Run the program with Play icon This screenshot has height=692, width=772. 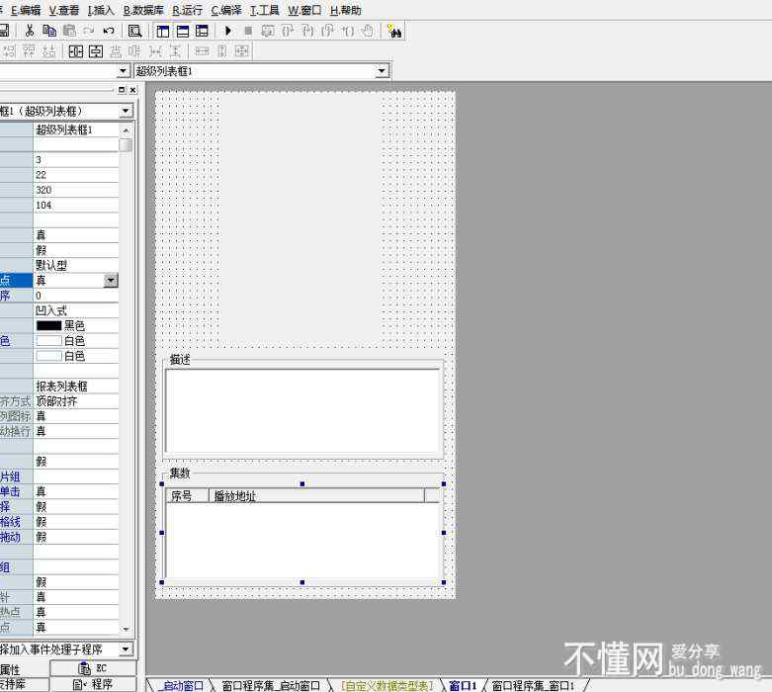[228, 32]
